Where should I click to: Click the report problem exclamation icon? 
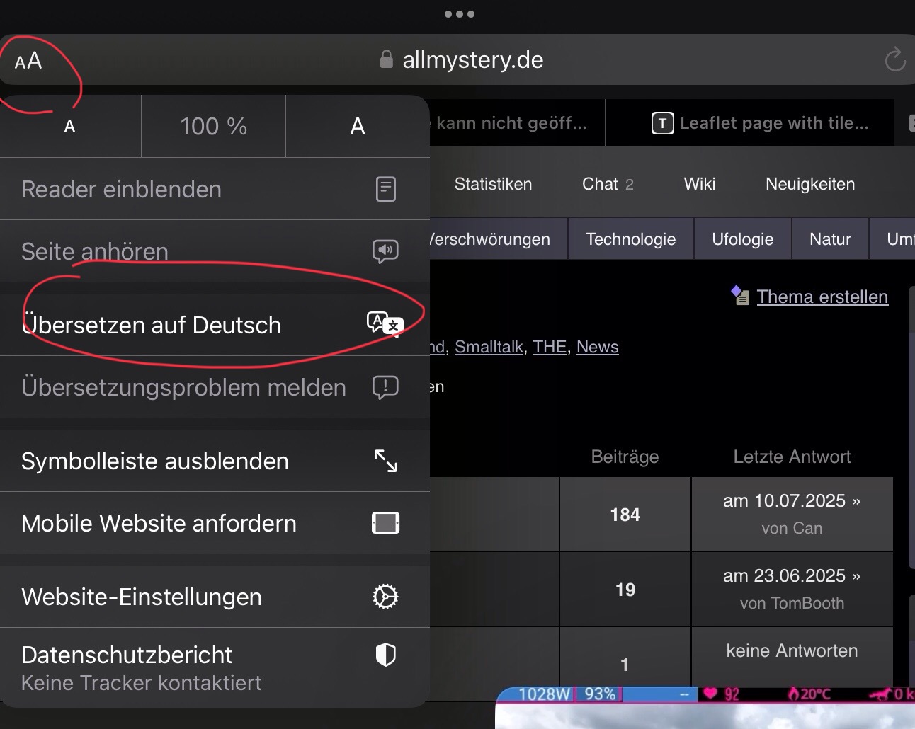[385, 387]
